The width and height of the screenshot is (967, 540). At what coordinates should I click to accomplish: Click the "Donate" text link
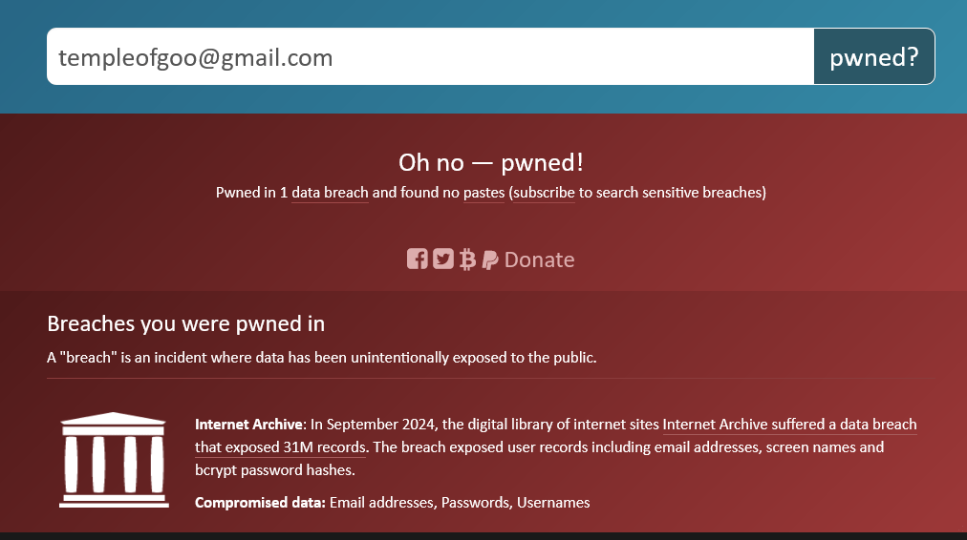pyautogui.click(x=539, y=260)
